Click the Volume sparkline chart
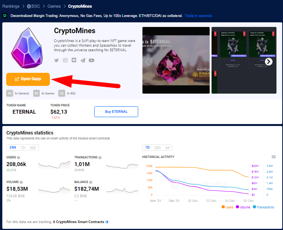Viewport: 283px width, 230px height. [54, 190]
